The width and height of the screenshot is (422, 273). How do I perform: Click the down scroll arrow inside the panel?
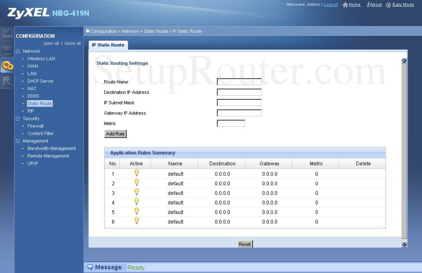click(404, 244)
